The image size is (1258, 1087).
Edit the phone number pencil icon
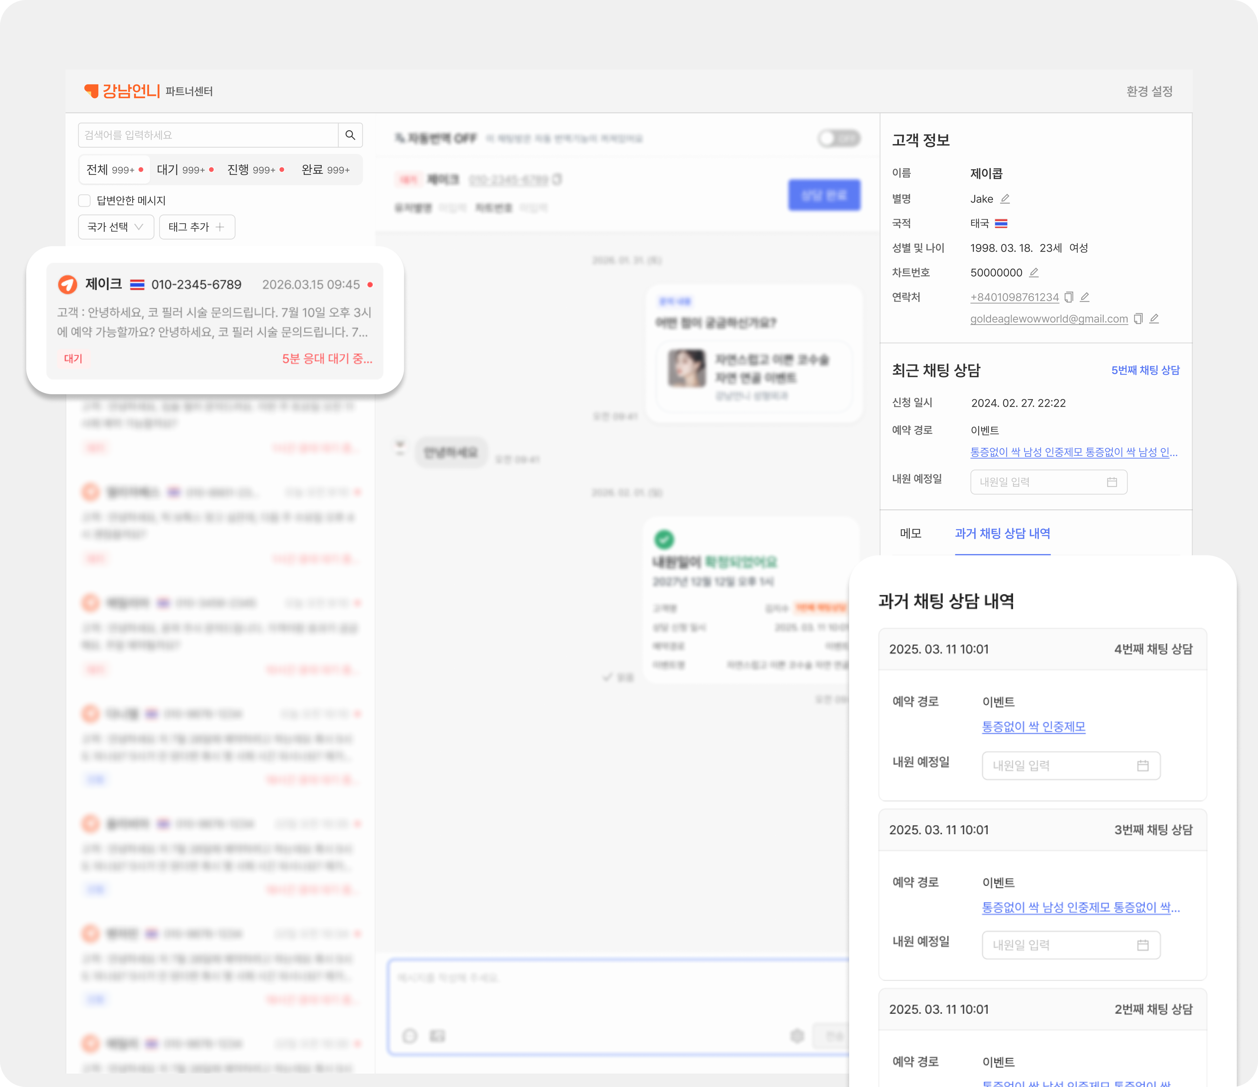[1085, 297]
